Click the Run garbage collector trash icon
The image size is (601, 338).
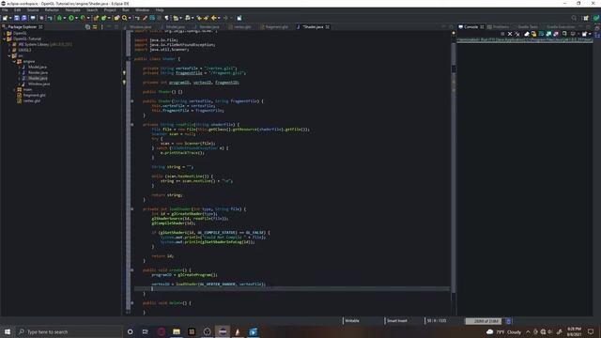coord(509,321)
